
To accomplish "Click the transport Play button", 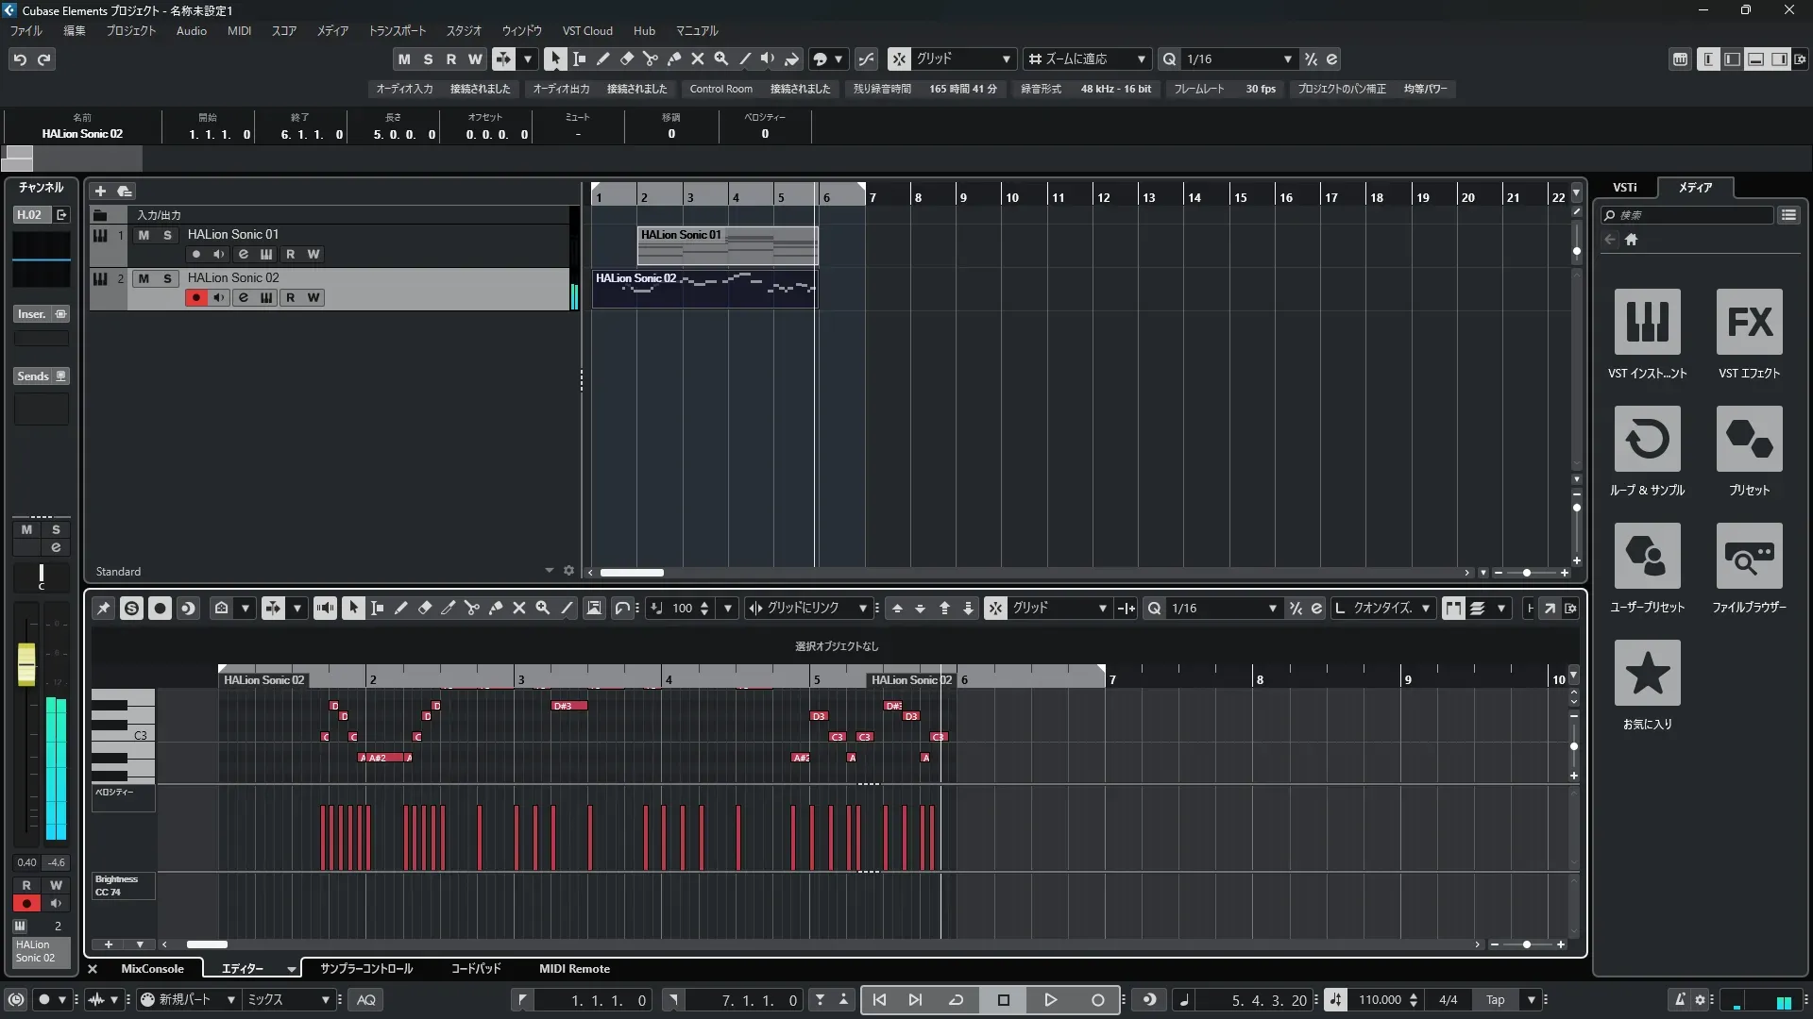I will pyautogui.click(x=1050, y=999).
